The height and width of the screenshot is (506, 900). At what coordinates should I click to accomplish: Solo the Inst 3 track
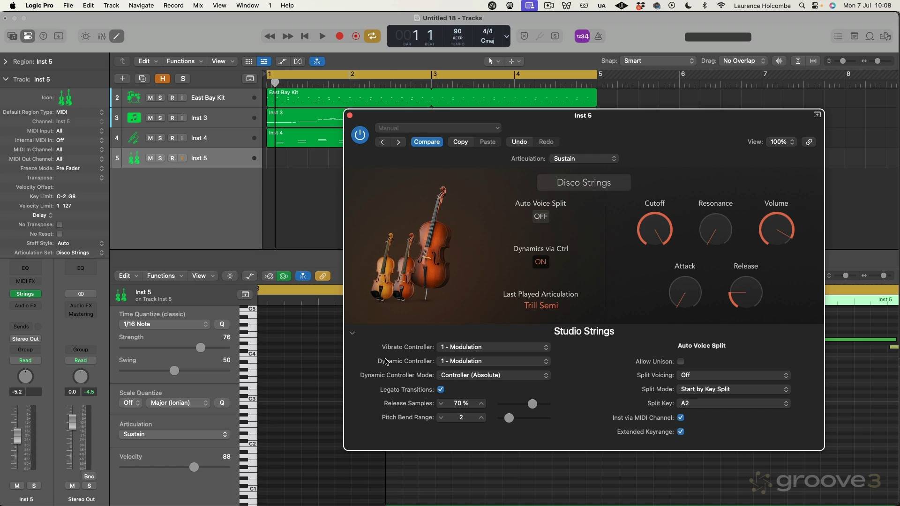[160, 118]
